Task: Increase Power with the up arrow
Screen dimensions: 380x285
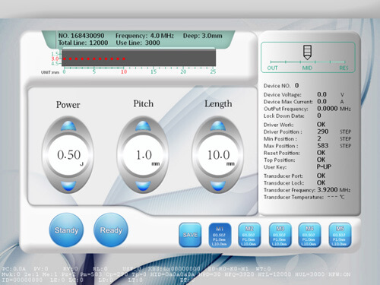Action: tap(68, 126)
